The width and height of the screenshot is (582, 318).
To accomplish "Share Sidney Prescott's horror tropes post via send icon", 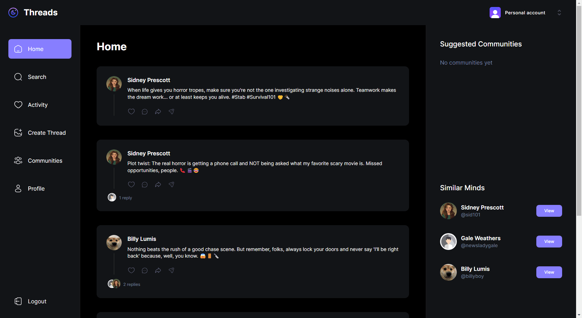I will tap(171, 111).
